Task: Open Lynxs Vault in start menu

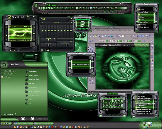Action: pyautogui.click(x=31, y=71)
